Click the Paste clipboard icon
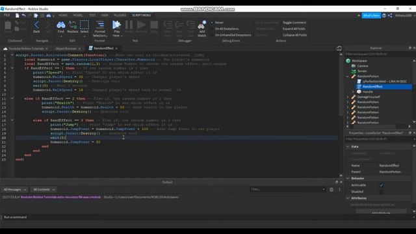 [8, 25]
